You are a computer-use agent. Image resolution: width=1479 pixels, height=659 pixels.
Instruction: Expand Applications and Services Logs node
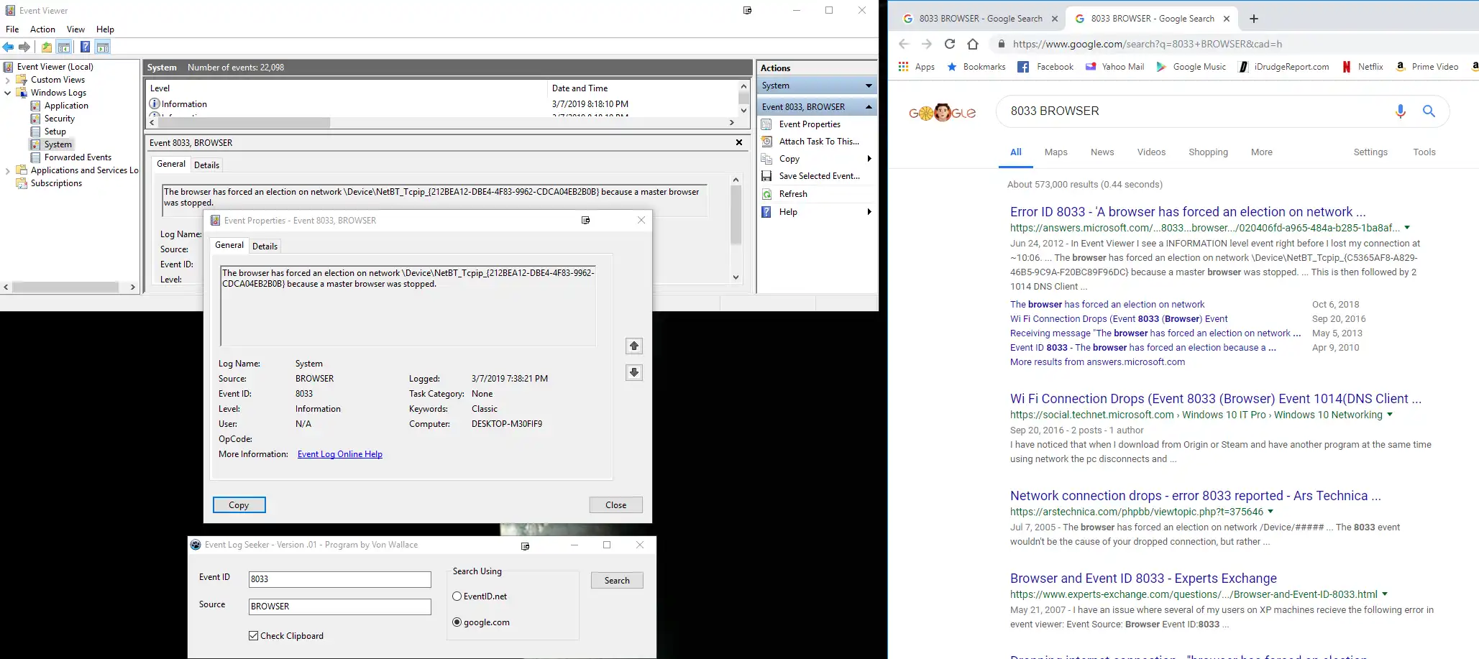pos(7,170)
